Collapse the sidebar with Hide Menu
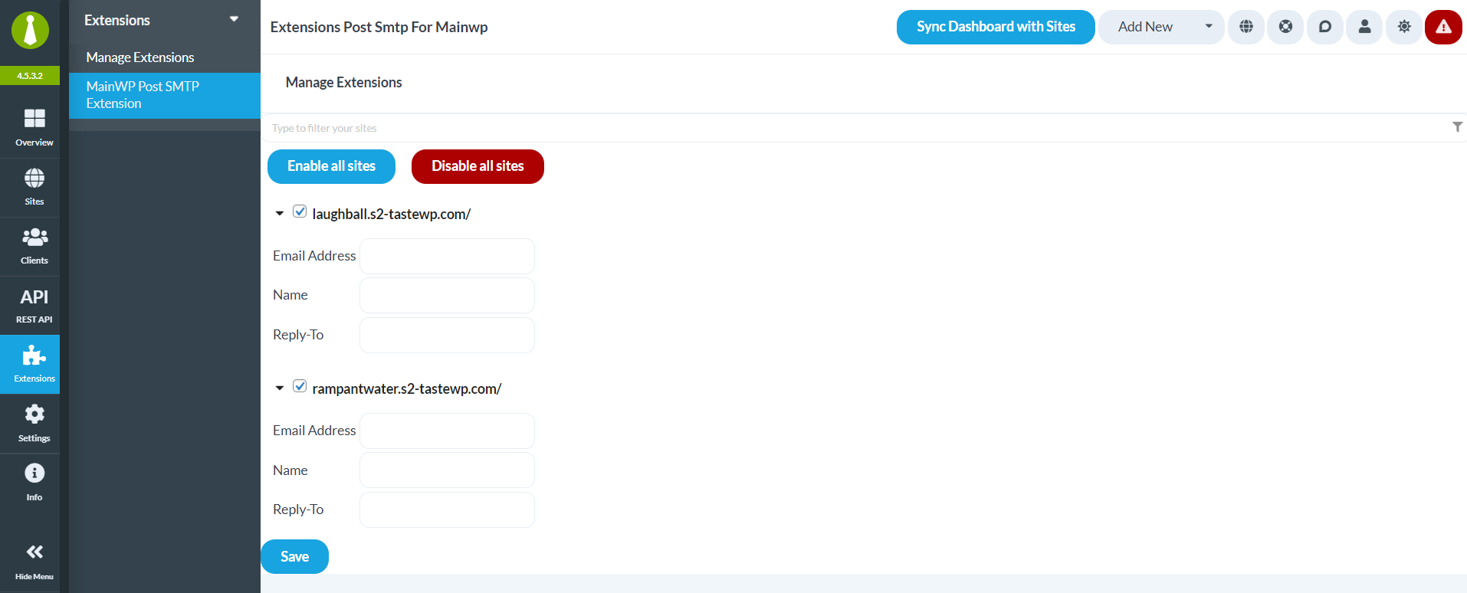The height and width of the screenshot is (593, 1467). 34,562
